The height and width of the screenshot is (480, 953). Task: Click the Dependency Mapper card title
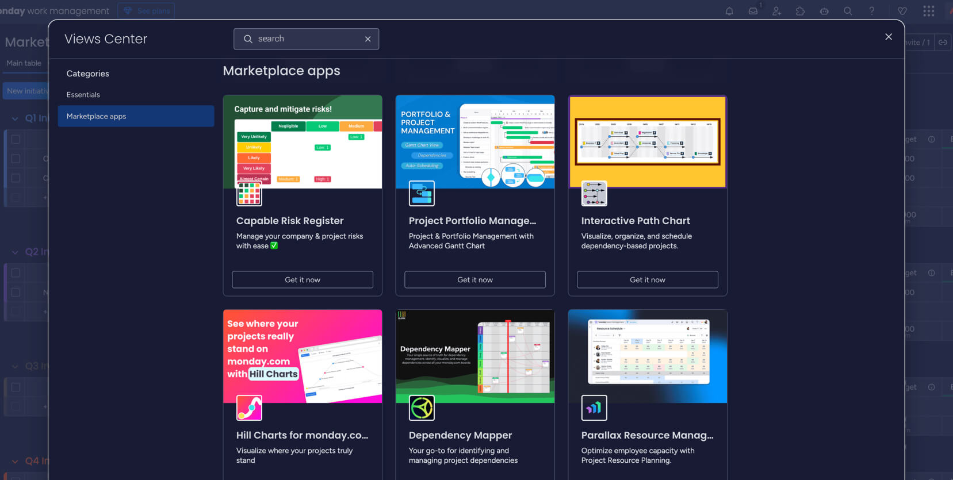point(460,435)
